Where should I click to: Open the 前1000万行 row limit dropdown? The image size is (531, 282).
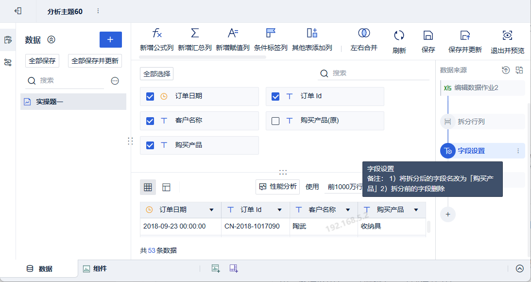(344, 187)
